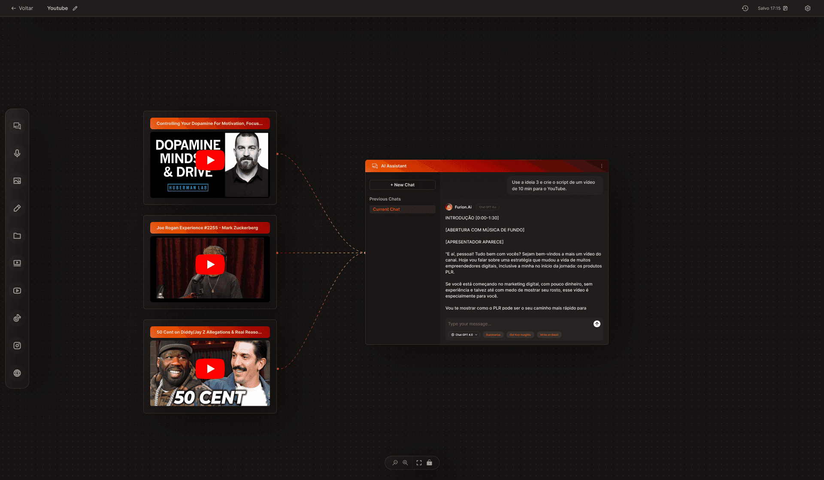Click the Get Key Insights chip
This screenshot has width=824, height=480.
coord(520,335)
